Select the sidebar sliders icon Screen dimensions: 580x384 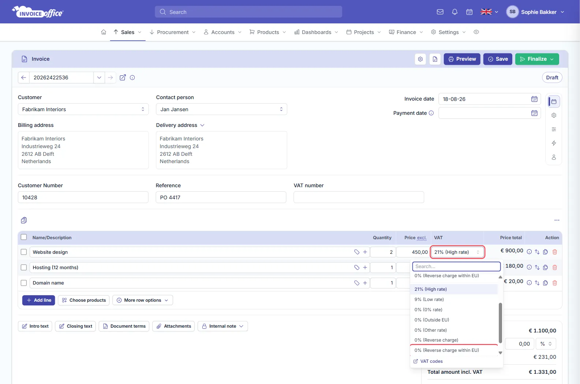tap(554, 129)
